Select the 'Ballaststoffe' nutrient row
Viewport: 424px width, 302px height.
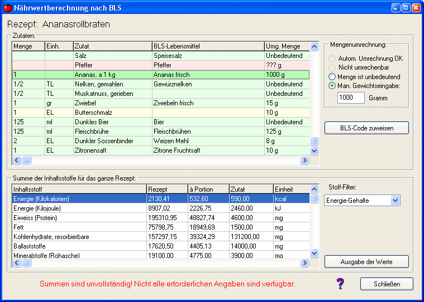[161, 246]
